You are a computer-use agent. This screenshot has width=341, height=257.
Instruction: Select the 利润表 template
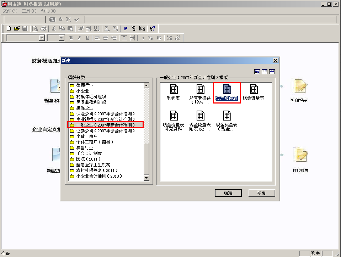pyautogui.click(x=173, y=93)
